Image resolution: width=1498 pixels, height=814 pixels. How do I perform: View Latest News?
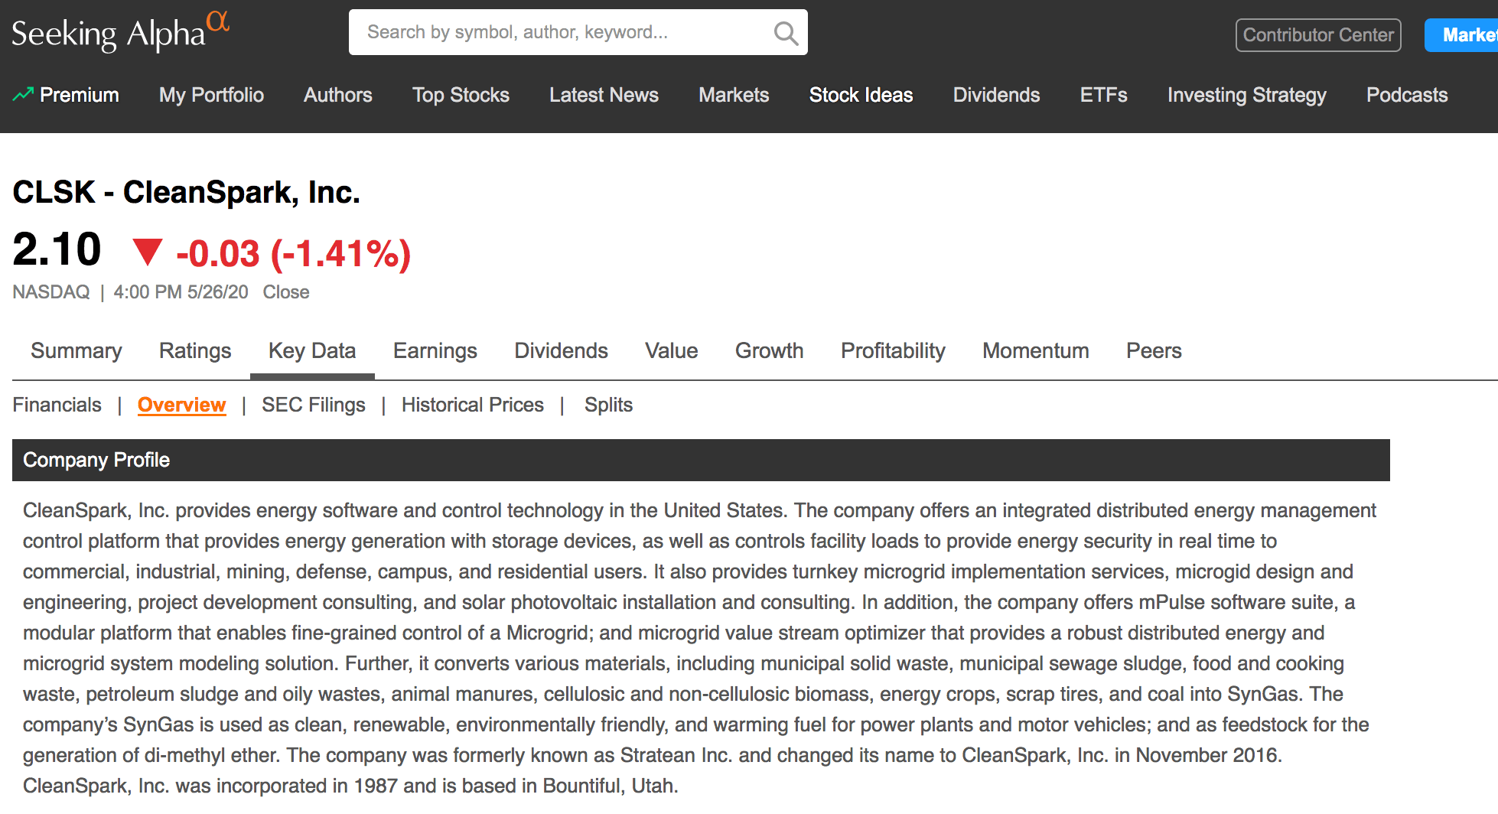pos(604,95)
